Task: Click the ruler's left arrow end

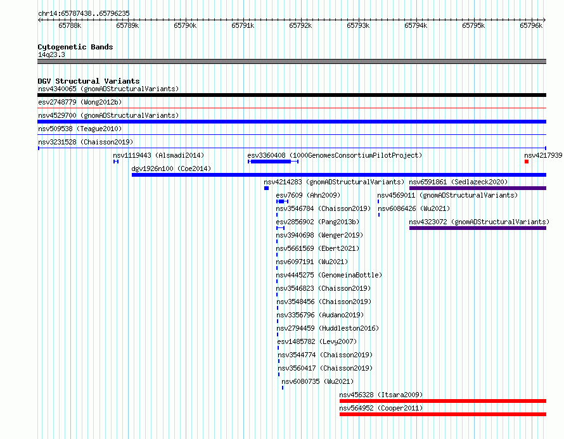Action: point(39,20)
